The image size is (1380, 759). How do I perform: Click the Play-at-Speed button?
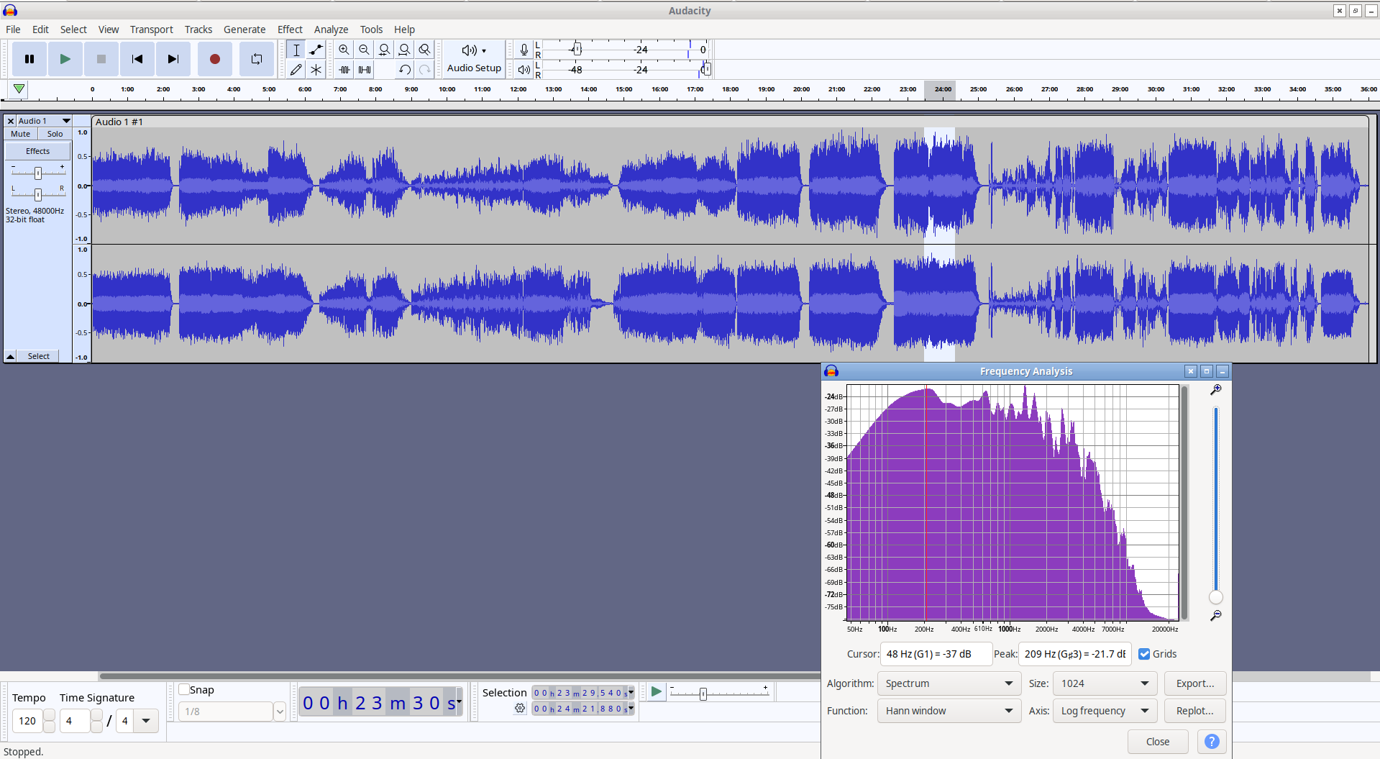[656, 692]
